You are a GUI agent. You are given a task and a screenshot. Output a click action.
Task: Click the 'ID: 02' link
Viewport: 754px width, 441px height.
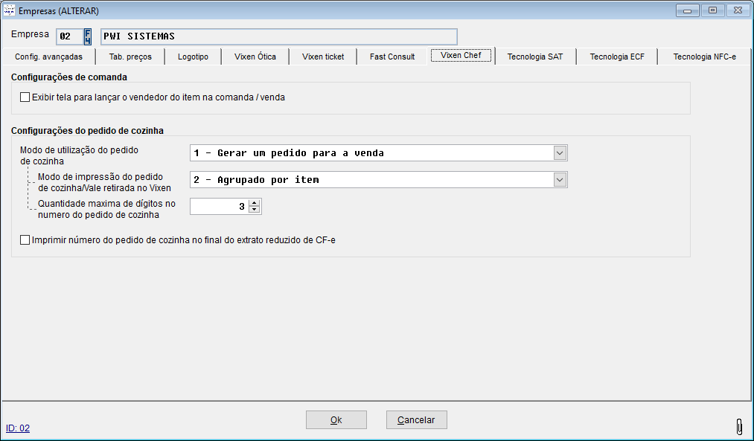pos(18,428)
